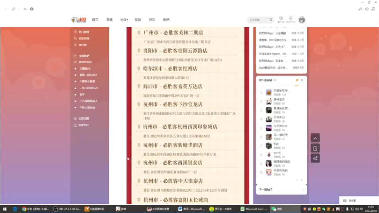Image resolution: width=379 pixels, height=213 pixels.
Task: Open the hot post starting with Spirit
Action: [x=281, y=68]
